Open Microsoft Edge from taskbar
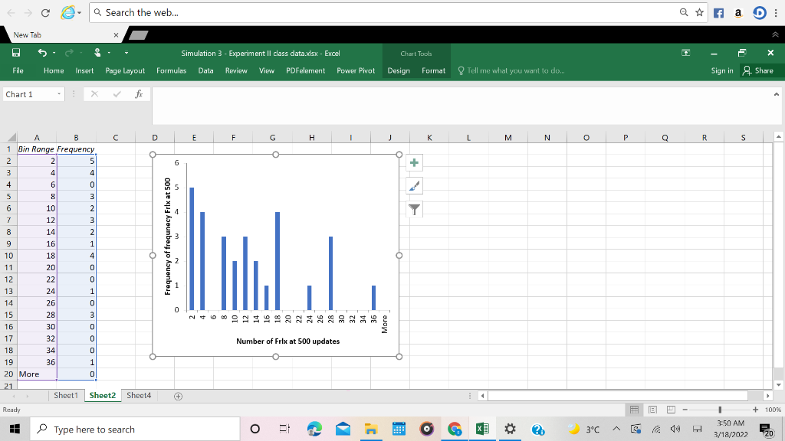The width and height of the screenshot is (785, 441). 314,429
